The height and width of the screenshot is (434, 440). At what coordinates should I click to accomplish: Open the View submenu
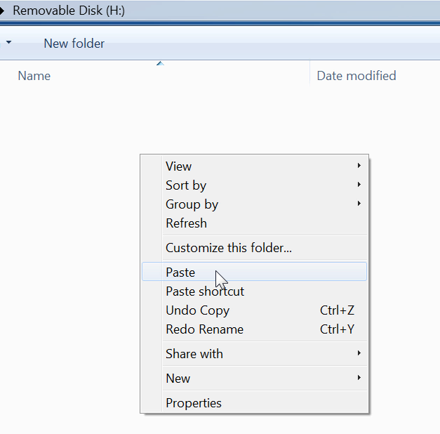pos(254,166)
